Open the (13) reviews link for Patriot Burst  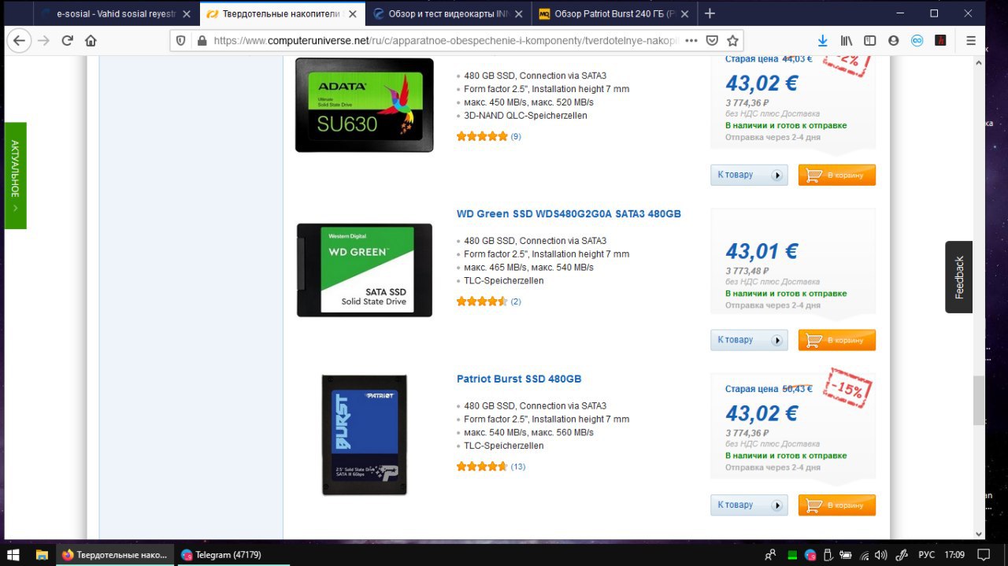[x=518, y=467]
